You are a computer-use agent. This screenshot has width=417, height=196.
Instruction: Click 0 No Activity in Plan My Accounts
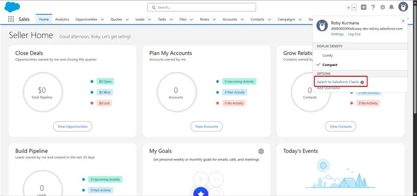234,103
